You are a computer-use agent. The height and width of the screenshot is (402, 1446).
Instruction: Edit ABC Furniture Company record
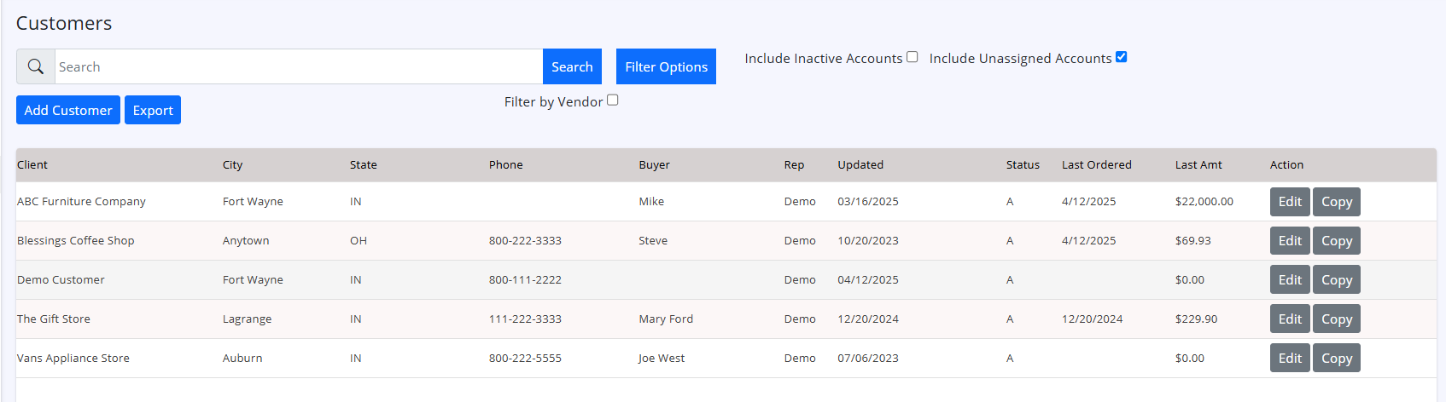click(1289, 202)
